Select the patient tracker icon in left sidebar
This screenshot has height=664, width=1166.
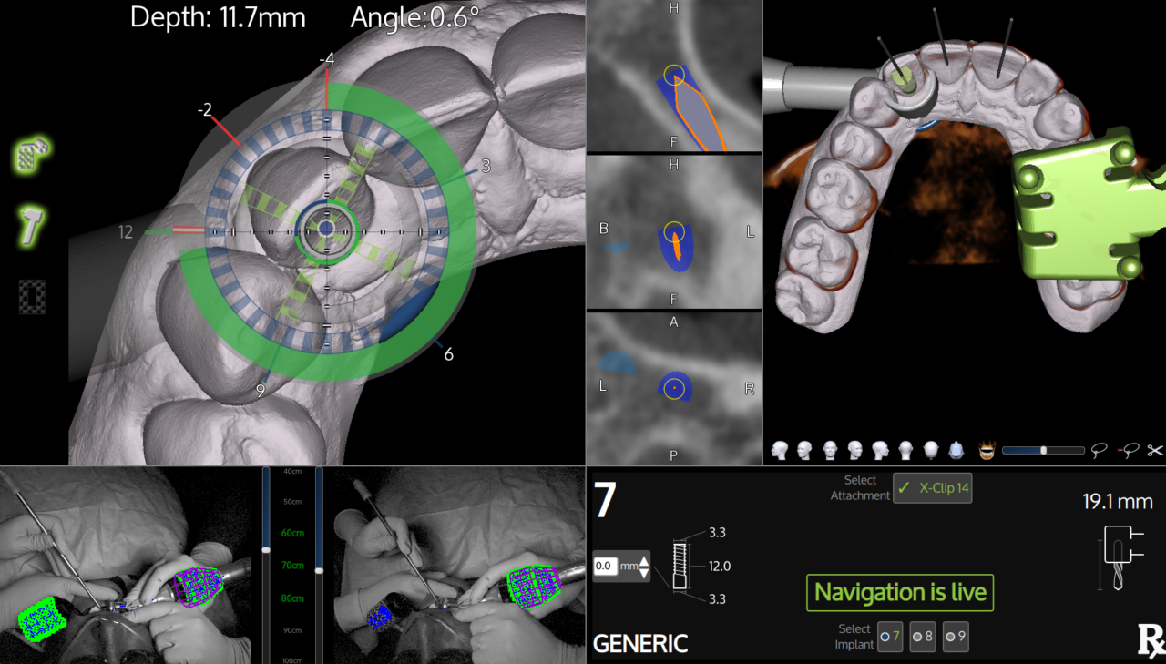coord(31,153)
